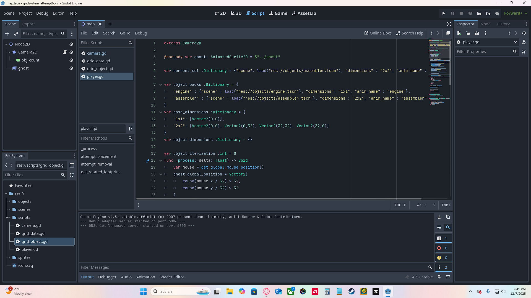This screenshot has width=531, height=298.
Task: Open the Forward+ renderer dropdown
Action: pyautogui.click(x=516, y=13)
